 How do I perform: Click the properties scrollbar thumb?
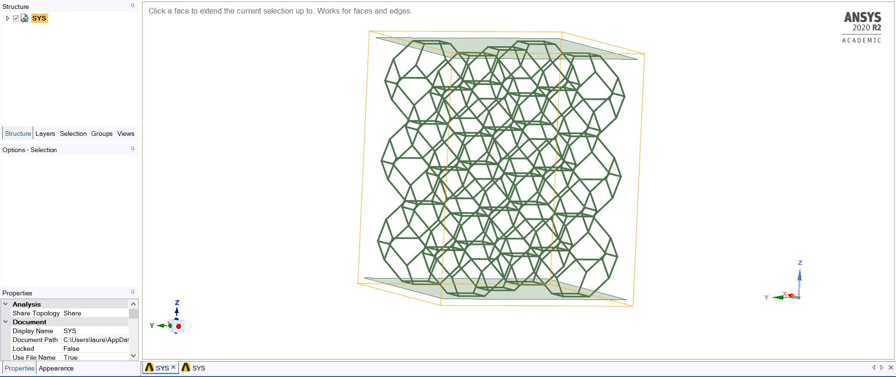coord(134,314)
